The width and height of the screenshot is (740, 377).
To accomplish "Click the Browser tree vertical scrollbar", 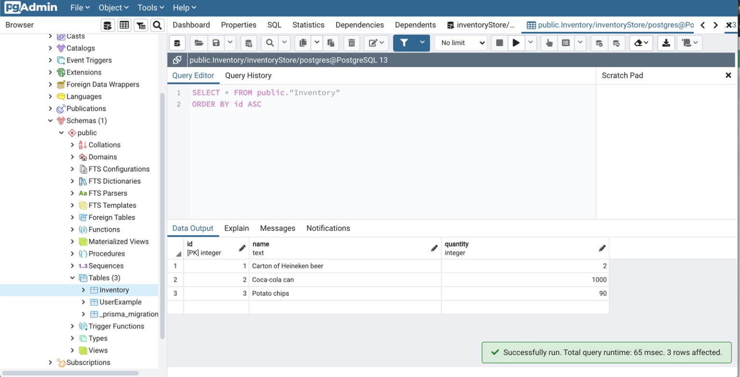I will click(162, 216).
